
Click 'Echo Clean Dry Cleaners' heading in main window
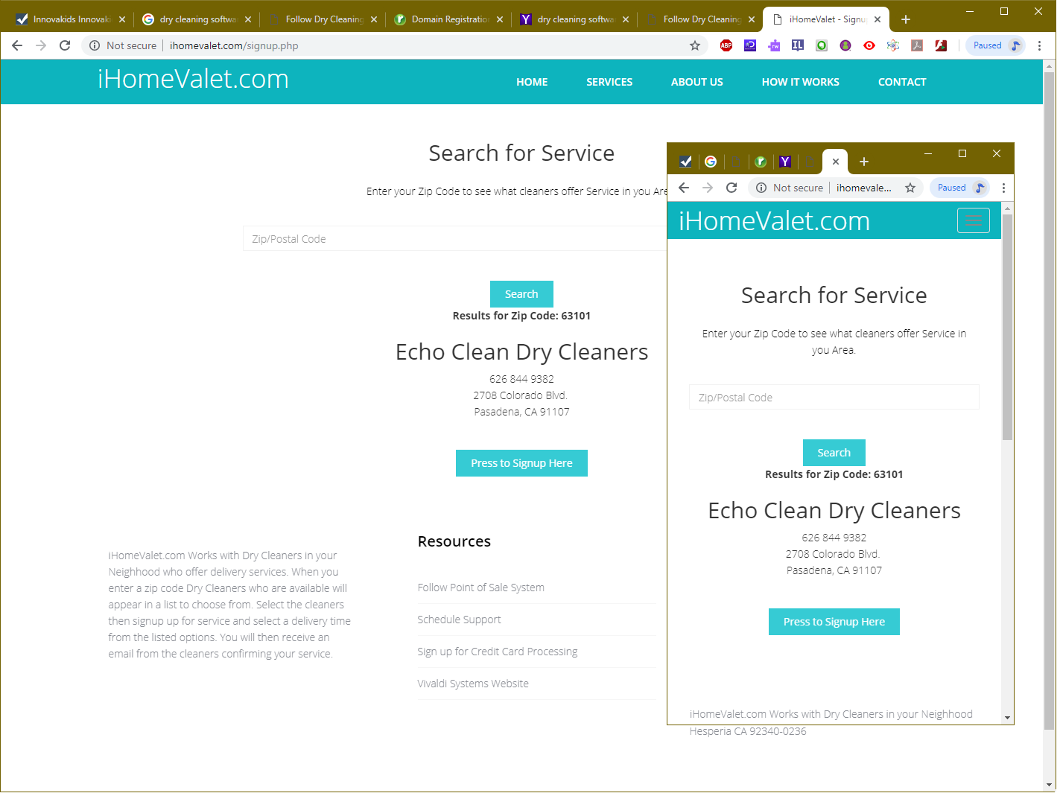click(x=521, y=352)
